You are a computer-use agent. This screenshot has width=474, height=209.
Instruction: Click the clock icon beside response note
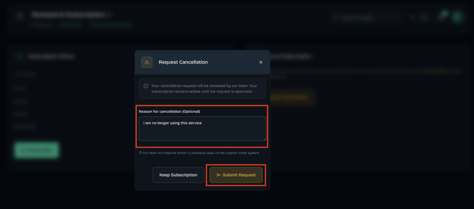140,153
